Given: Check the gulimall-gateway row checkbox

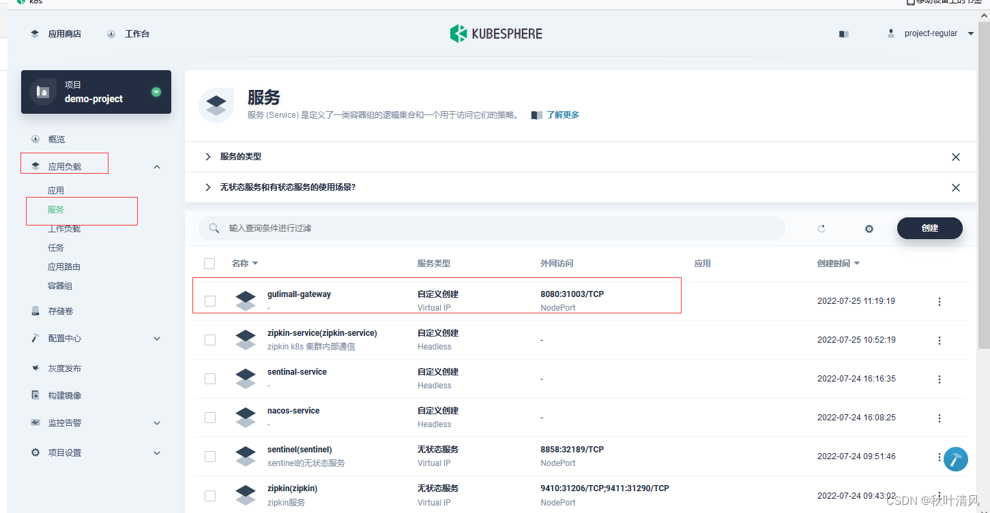Looking at the screenshot, I should 210,301.
